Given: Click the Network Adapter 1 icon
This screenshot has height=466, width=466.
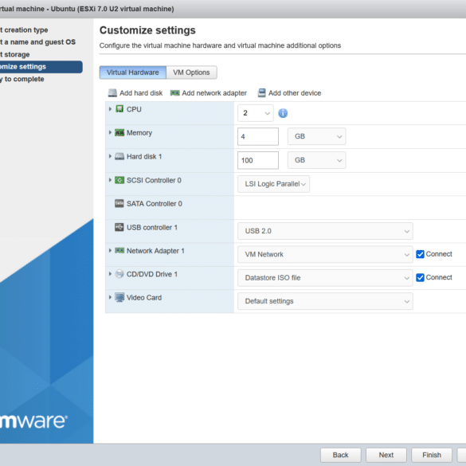Looking at the screenshot, I should pos(119,251).
